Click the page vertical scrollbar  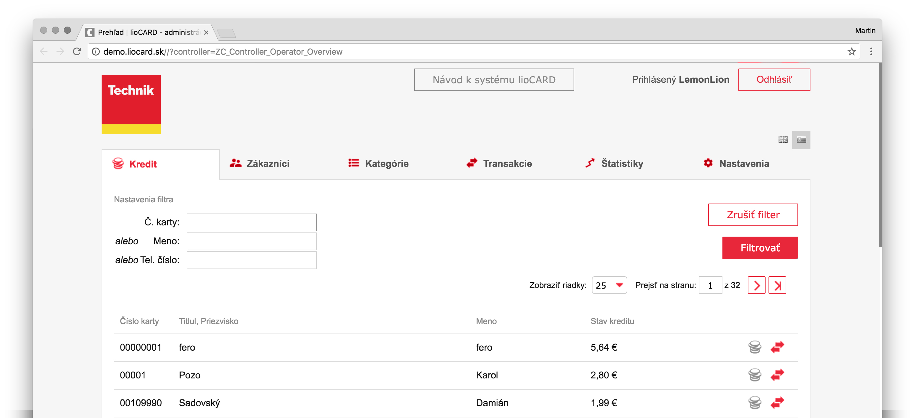point(880,155)
